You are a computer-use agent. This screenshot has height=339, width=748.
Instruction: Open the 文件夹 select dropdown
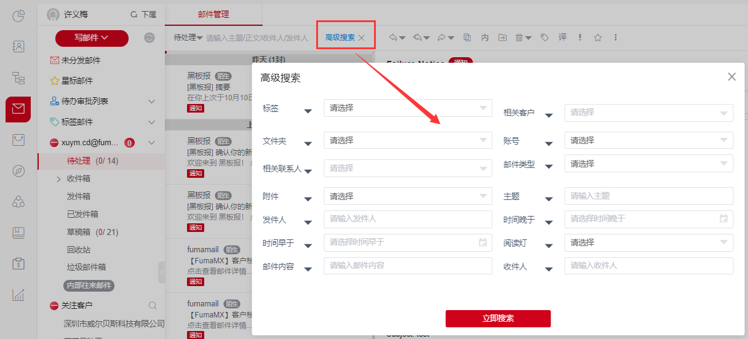click(407, 140)
